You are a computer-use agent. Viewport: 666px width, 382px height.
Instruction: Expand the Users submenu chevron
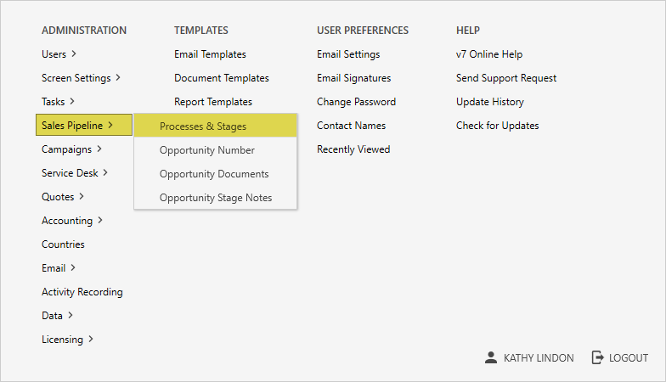point(74,54)
